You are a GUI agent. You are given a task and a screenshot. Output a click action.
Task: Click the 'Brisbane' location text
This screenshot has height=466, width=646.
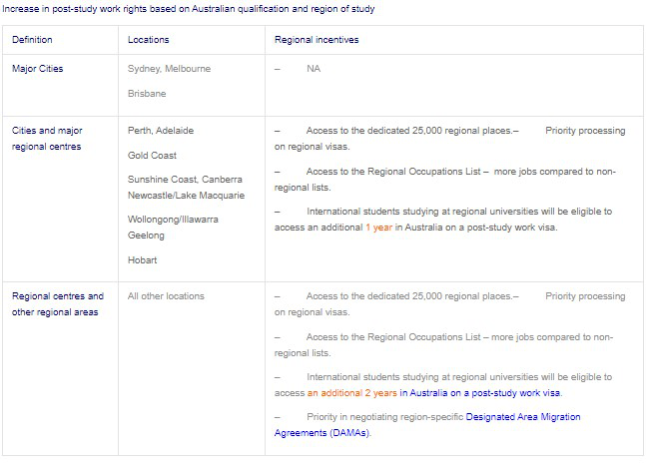point(147,94)
